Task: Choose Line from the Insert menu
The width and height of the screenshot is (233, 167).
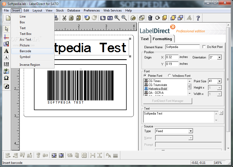Action: pos(32,17)
